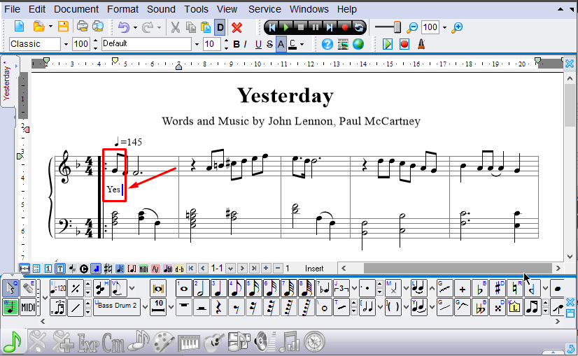Open the Cm chord palette

click(x=113, y=341)
